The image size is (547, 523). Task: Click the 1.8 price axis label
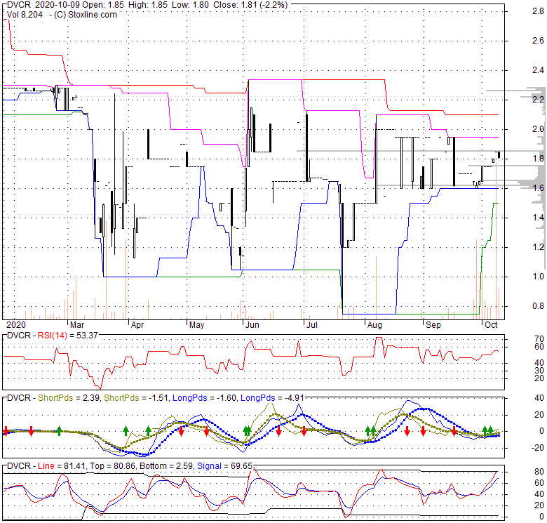click(538, 159)
